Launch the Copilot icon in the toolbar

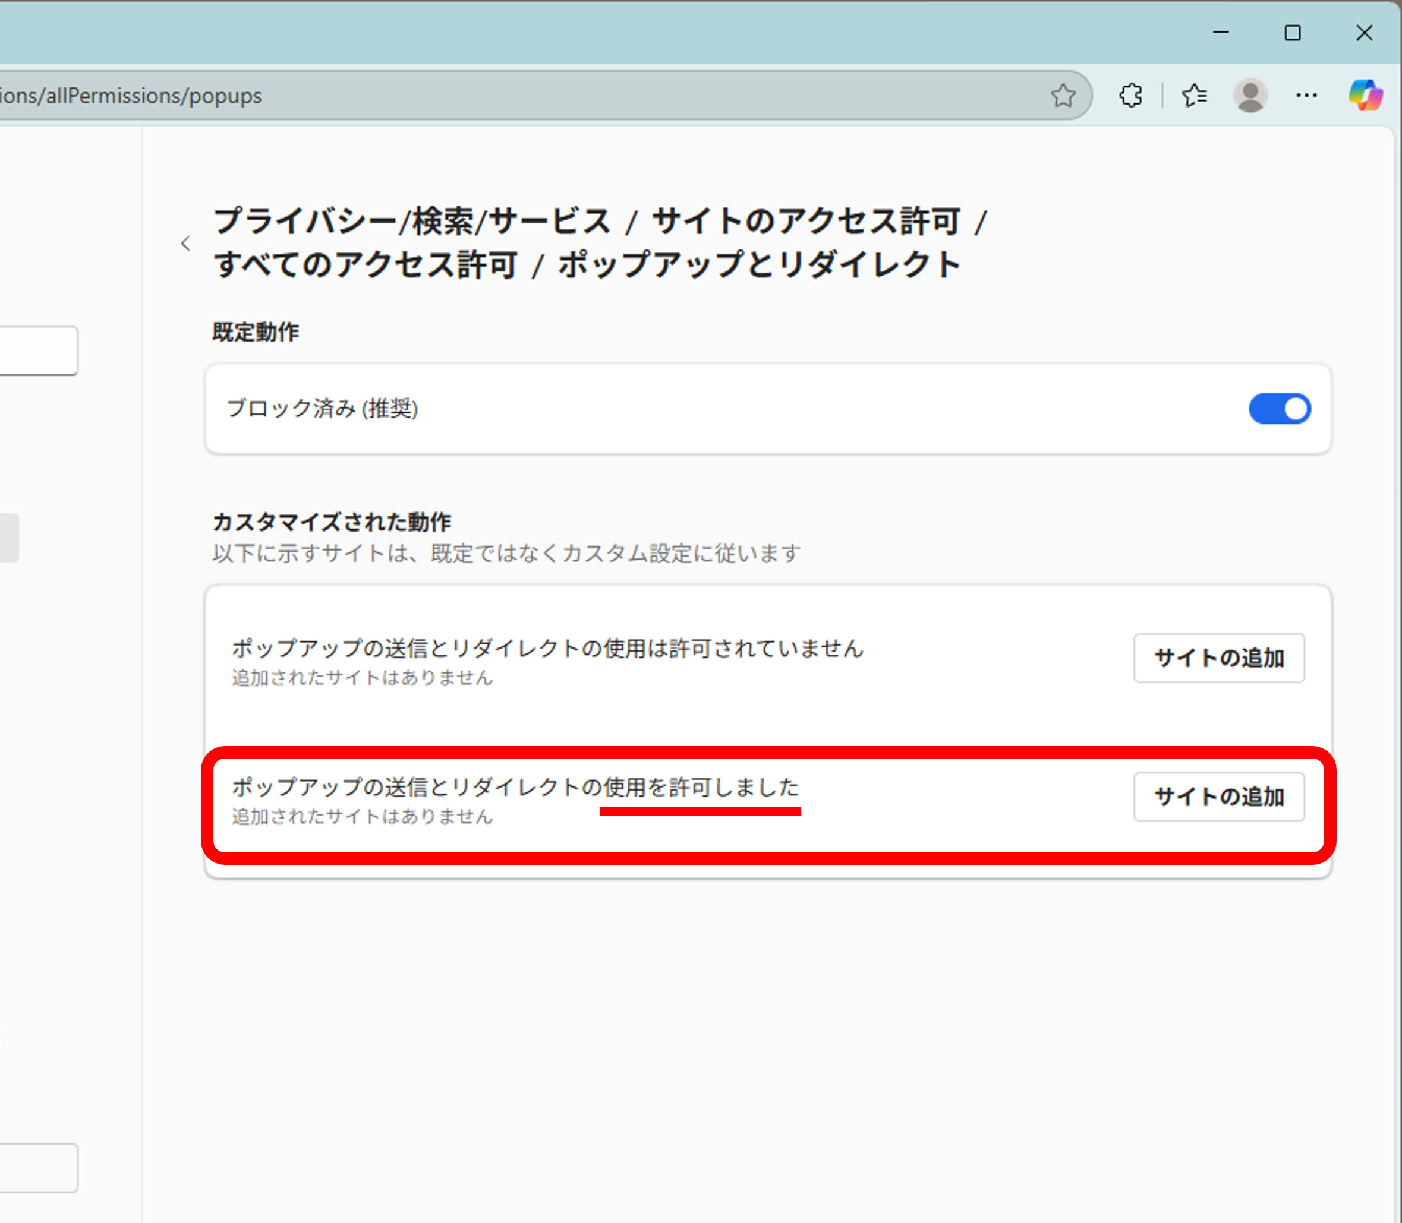pyautogui.click(x=1365, y=96)
